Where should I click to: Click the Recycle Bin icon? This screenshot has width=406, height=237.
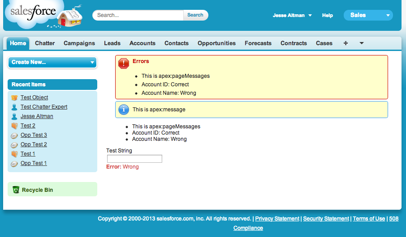pyautogui.click(x=16, y=190)
